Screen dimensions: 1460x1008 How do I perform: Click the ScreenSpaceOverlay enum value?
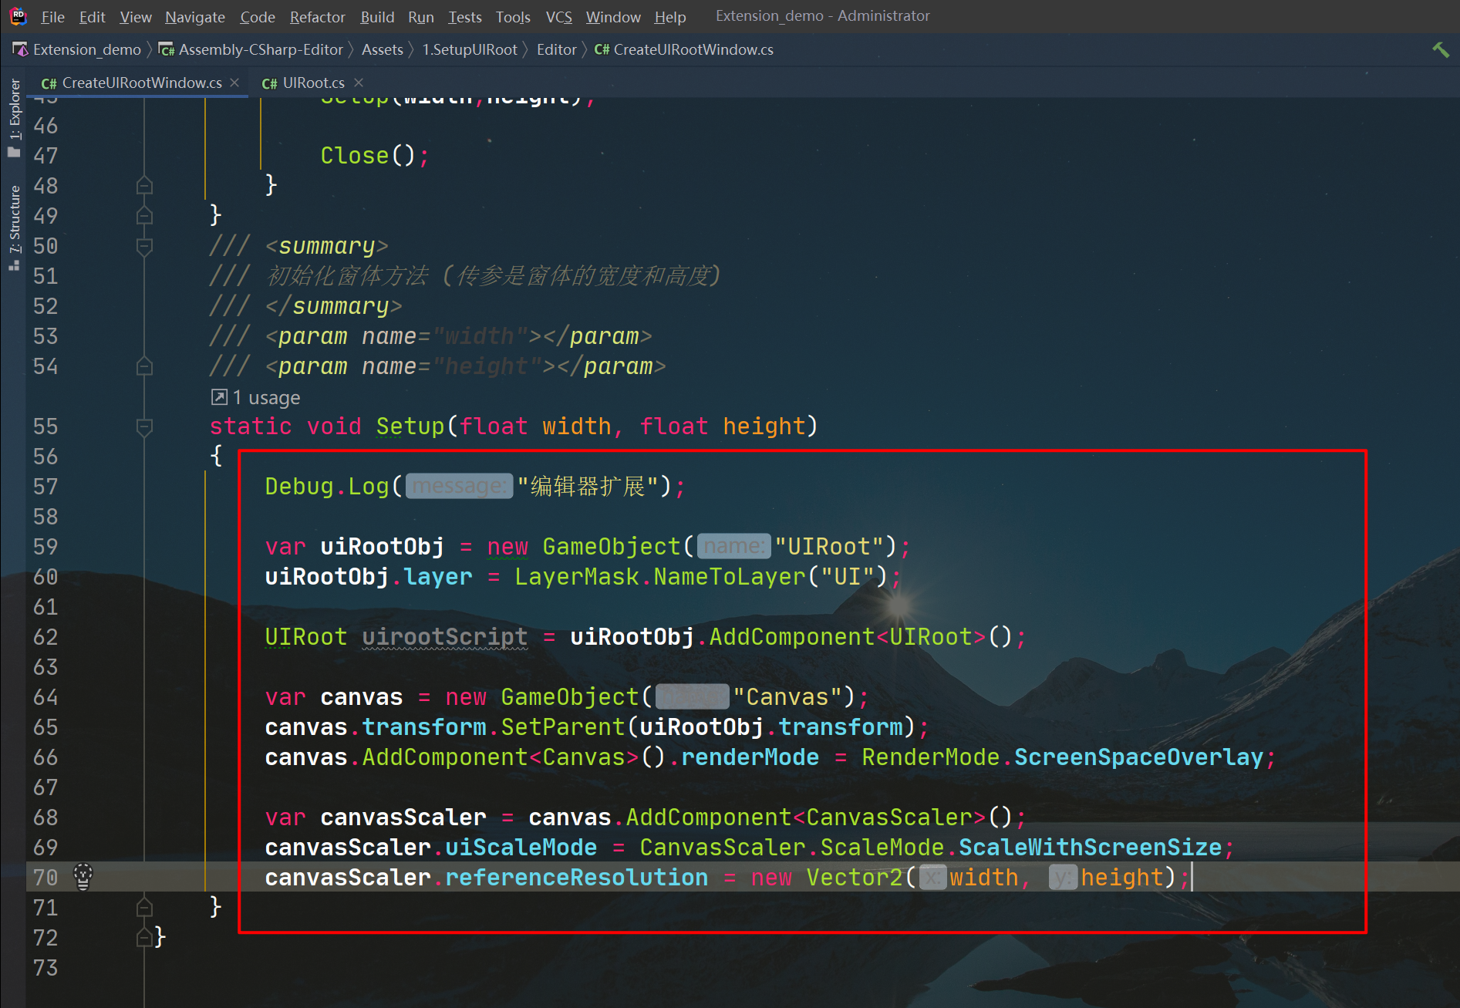point(1138,757)
